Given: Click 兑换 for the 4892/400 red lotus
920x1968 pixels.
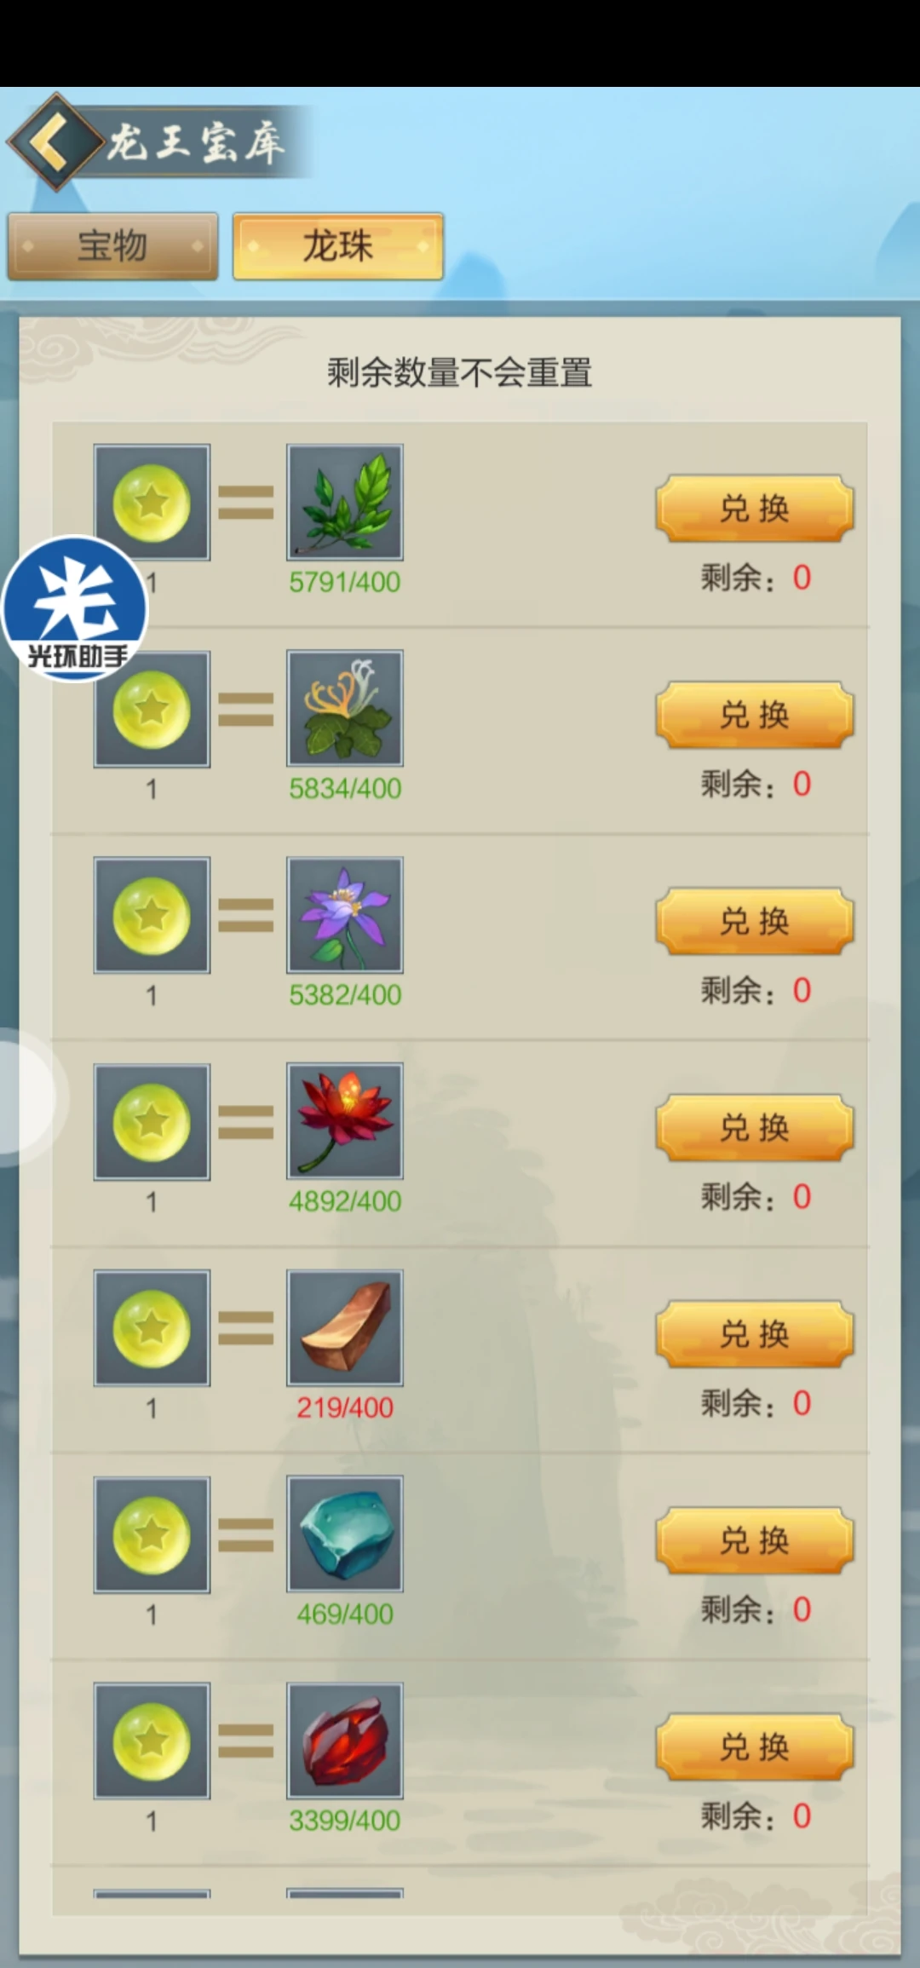Looking at the screenshot, I should [x=755, y=1128].
